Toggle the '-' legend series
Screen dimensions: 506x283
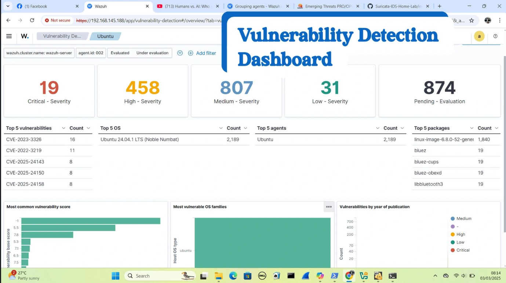click(x=455, y=227)
